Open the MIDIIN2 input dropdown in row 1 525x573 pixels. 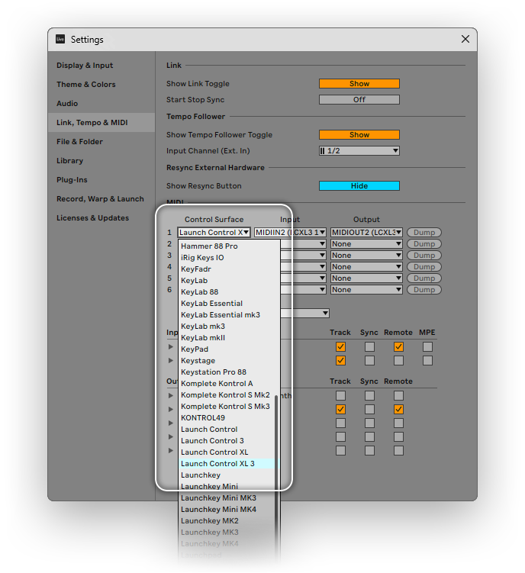click(x=290, y=233)
